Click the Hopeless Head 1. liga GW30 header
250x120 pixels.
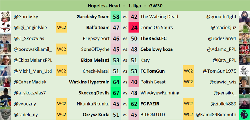tap(125, 5)
